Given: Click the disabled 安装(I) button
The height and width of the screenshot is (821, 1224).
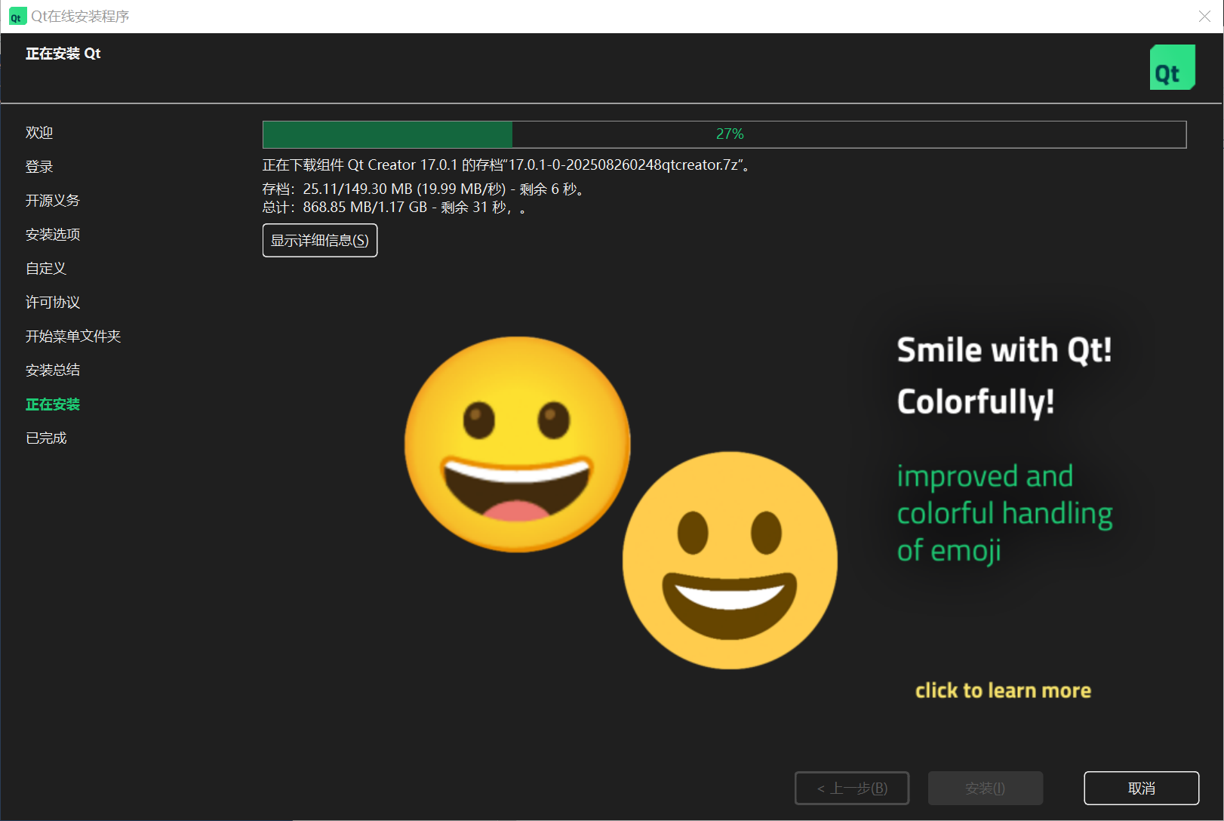Looking at the screenshot, I should click(x=986, y=788).
